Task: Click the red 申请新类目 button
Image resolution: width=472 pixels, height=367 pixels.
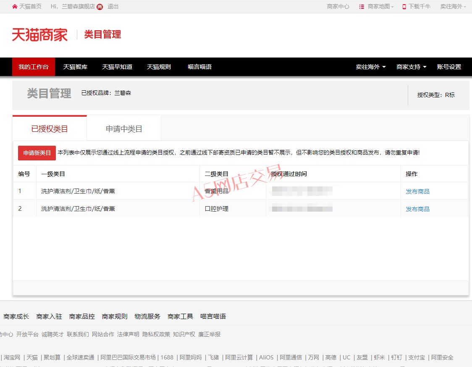Action: [37, 153]
